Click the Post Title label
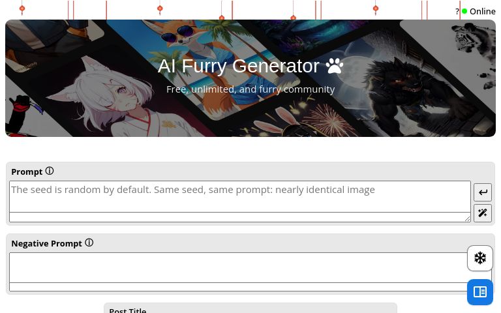The width and height of the screenshot is (501, 313). pyautogui.click(x=128, y=310)
